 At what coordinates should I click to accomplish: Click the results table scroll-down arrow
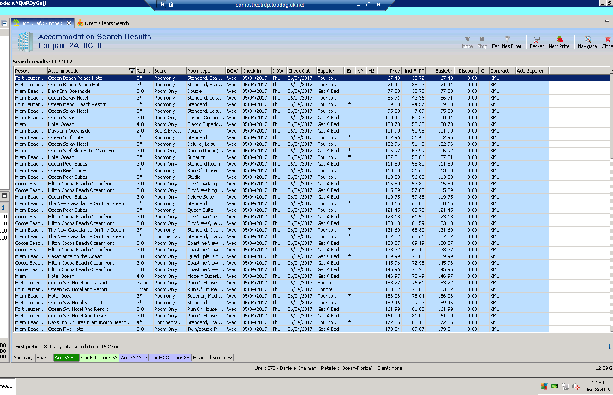click(611, 329)
